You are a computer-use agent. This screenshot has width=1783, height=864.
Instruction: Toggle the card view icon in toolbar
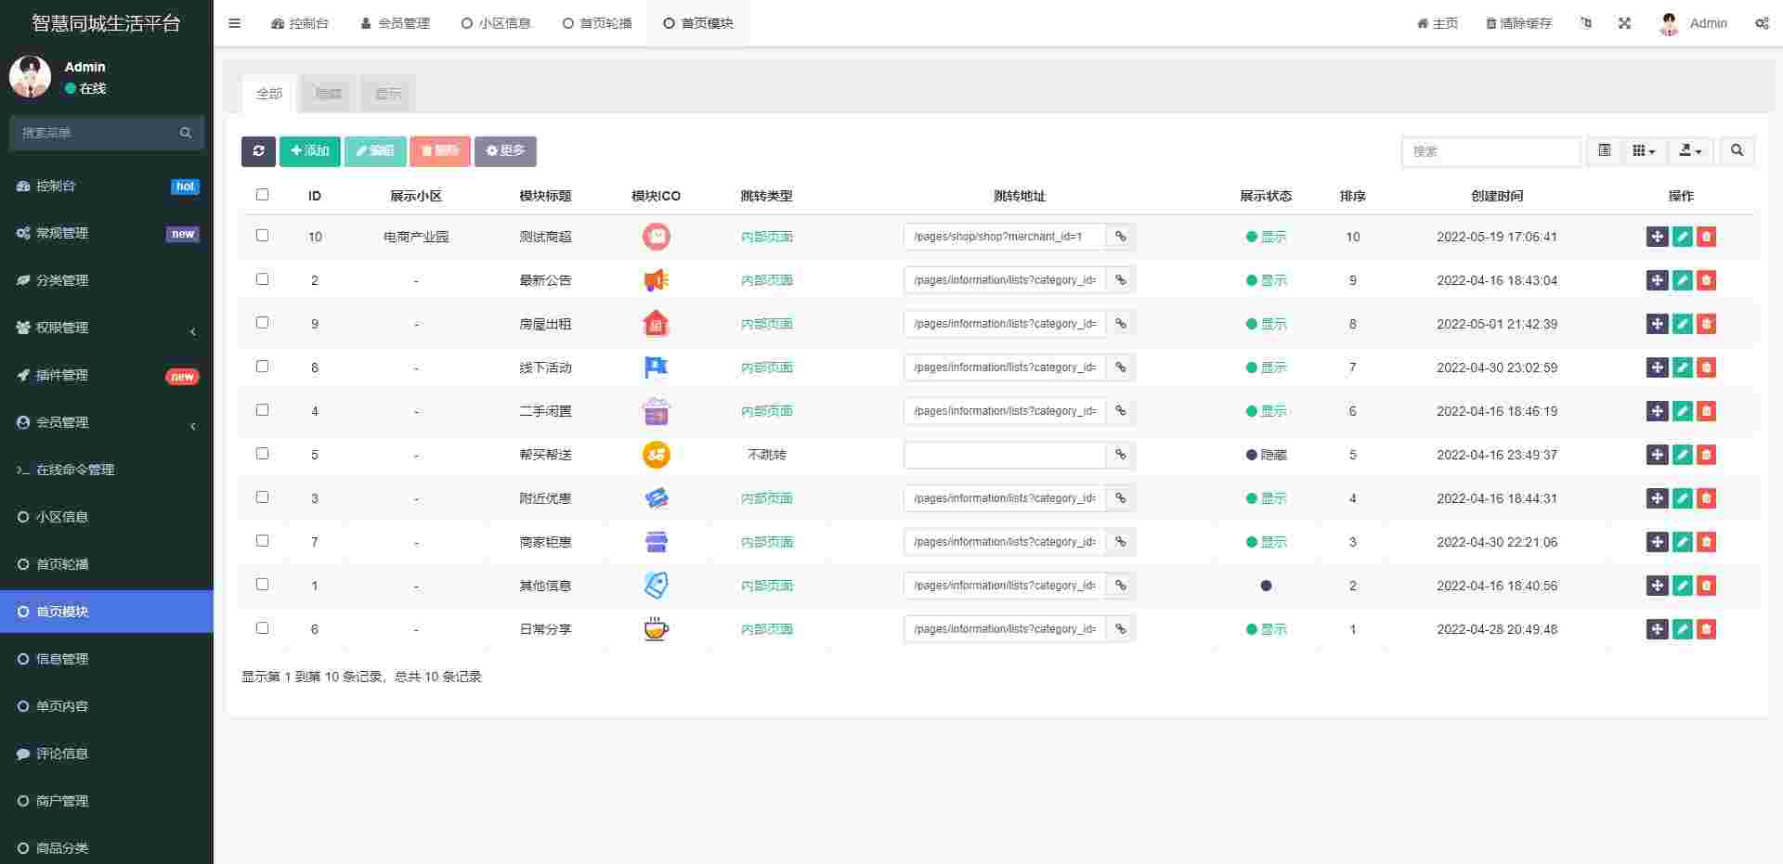point(1604,151)
